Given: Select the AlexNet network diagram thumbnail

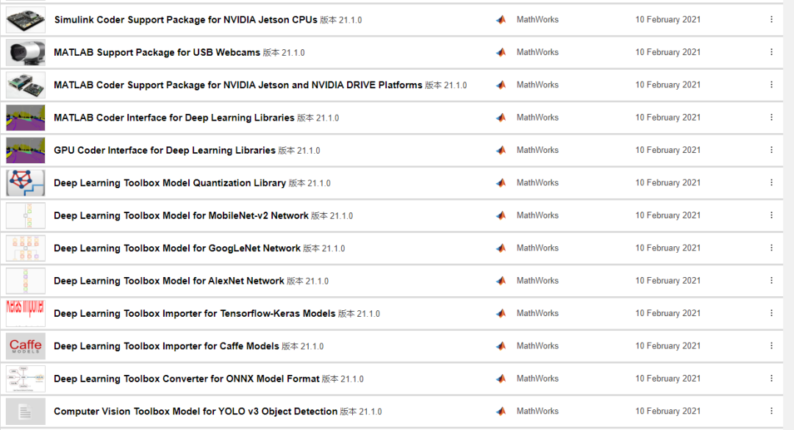Looking at the screenshot, I should coord(25,281).
